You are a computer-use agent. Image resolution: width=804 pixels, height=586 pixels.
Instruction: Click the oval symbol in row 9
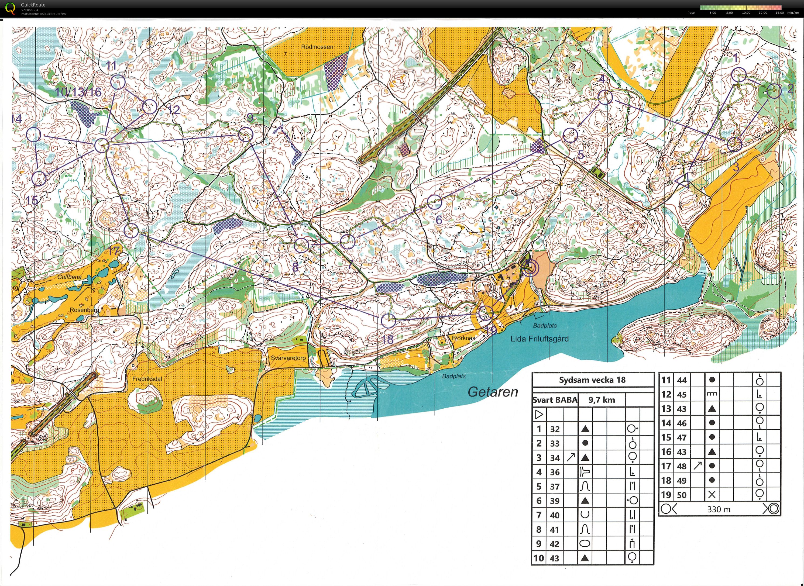coord(585,543)
